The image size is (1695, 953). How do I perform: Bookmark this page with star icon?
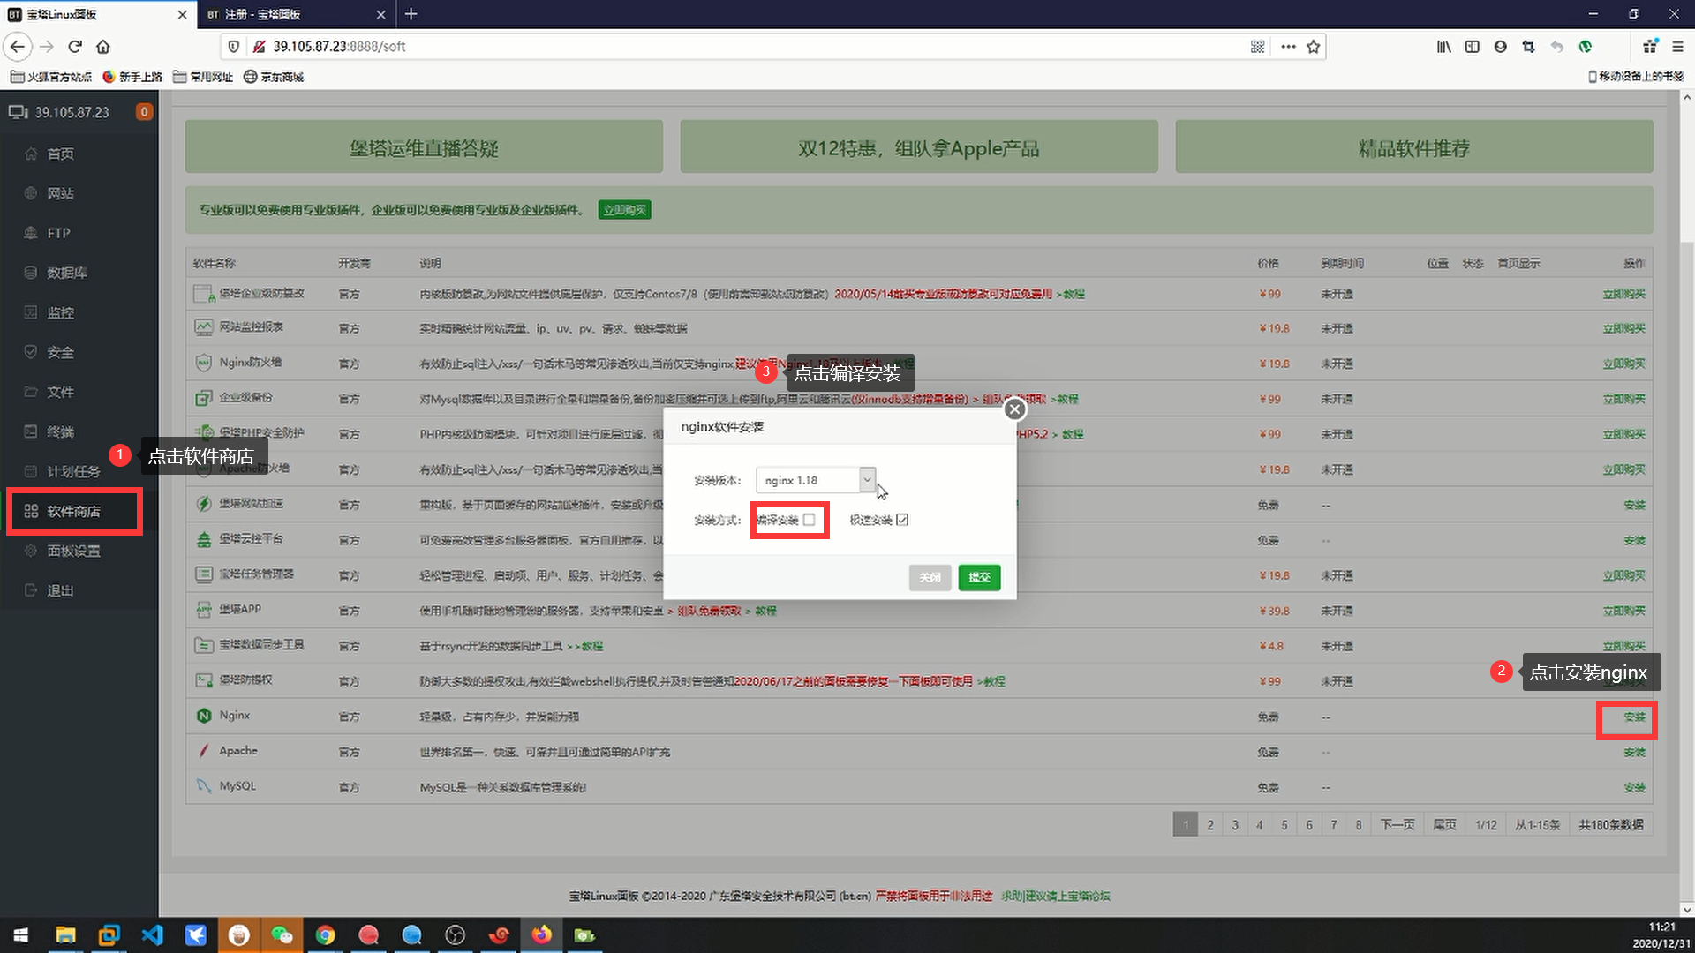point(1314,47)
